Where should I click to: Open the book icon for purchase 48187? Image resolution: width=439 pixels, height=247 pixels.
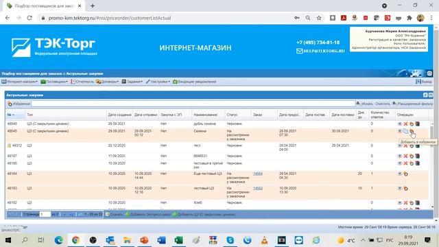(417, 156)
